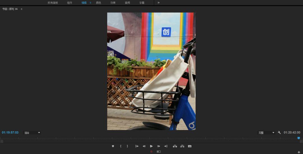Go to Out point

pyautogui.click(x=166, y=146)
